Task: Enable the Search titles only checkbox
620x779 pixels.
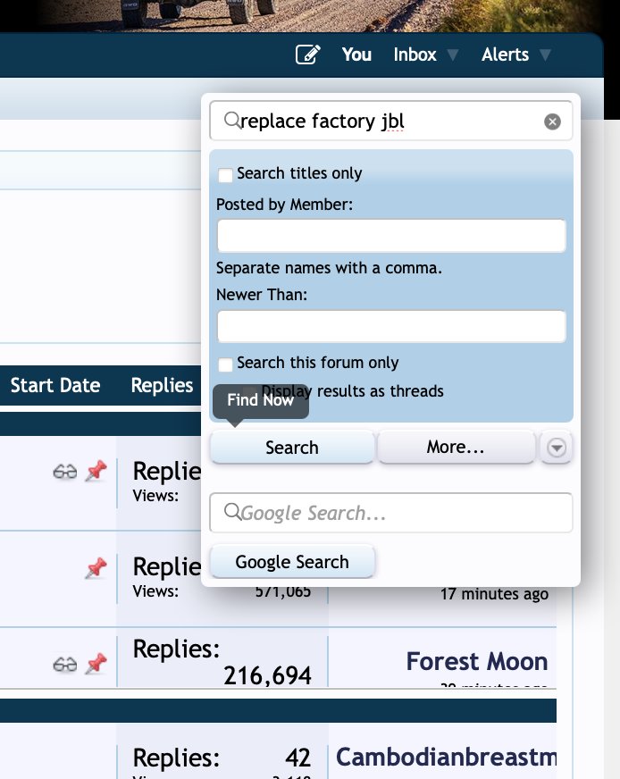Action: point(225,175)
